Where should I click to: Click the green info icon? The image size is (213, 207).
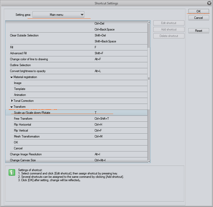12,173
